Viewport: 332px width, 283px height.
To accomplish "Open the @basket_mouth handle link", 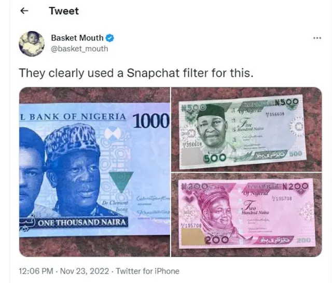I will [80, 49].
